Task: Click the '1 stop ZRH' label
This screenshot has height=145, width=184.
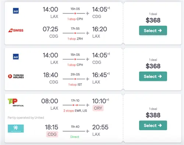Action: [75, 39]
